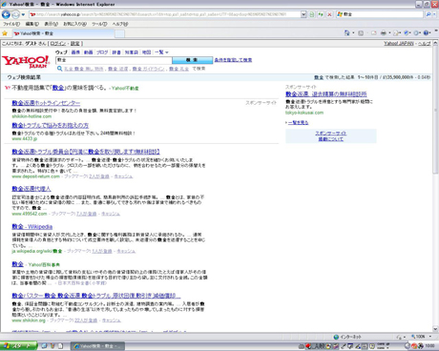
Task: Click the Yahoo!検索 taskbar window button
Action: pos(97,346)
